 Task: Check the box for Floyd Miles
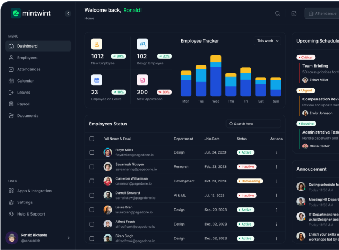pyautogui.click(x=91, y=152)
